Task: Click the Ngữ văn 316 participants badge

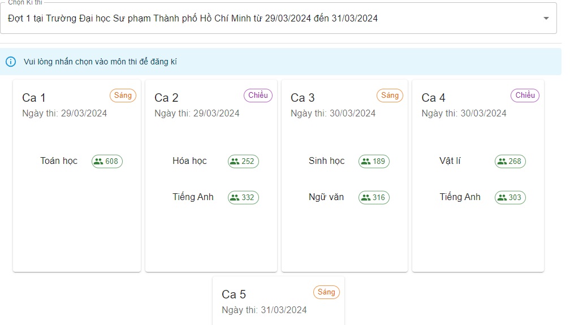Action: pos(374,197)
